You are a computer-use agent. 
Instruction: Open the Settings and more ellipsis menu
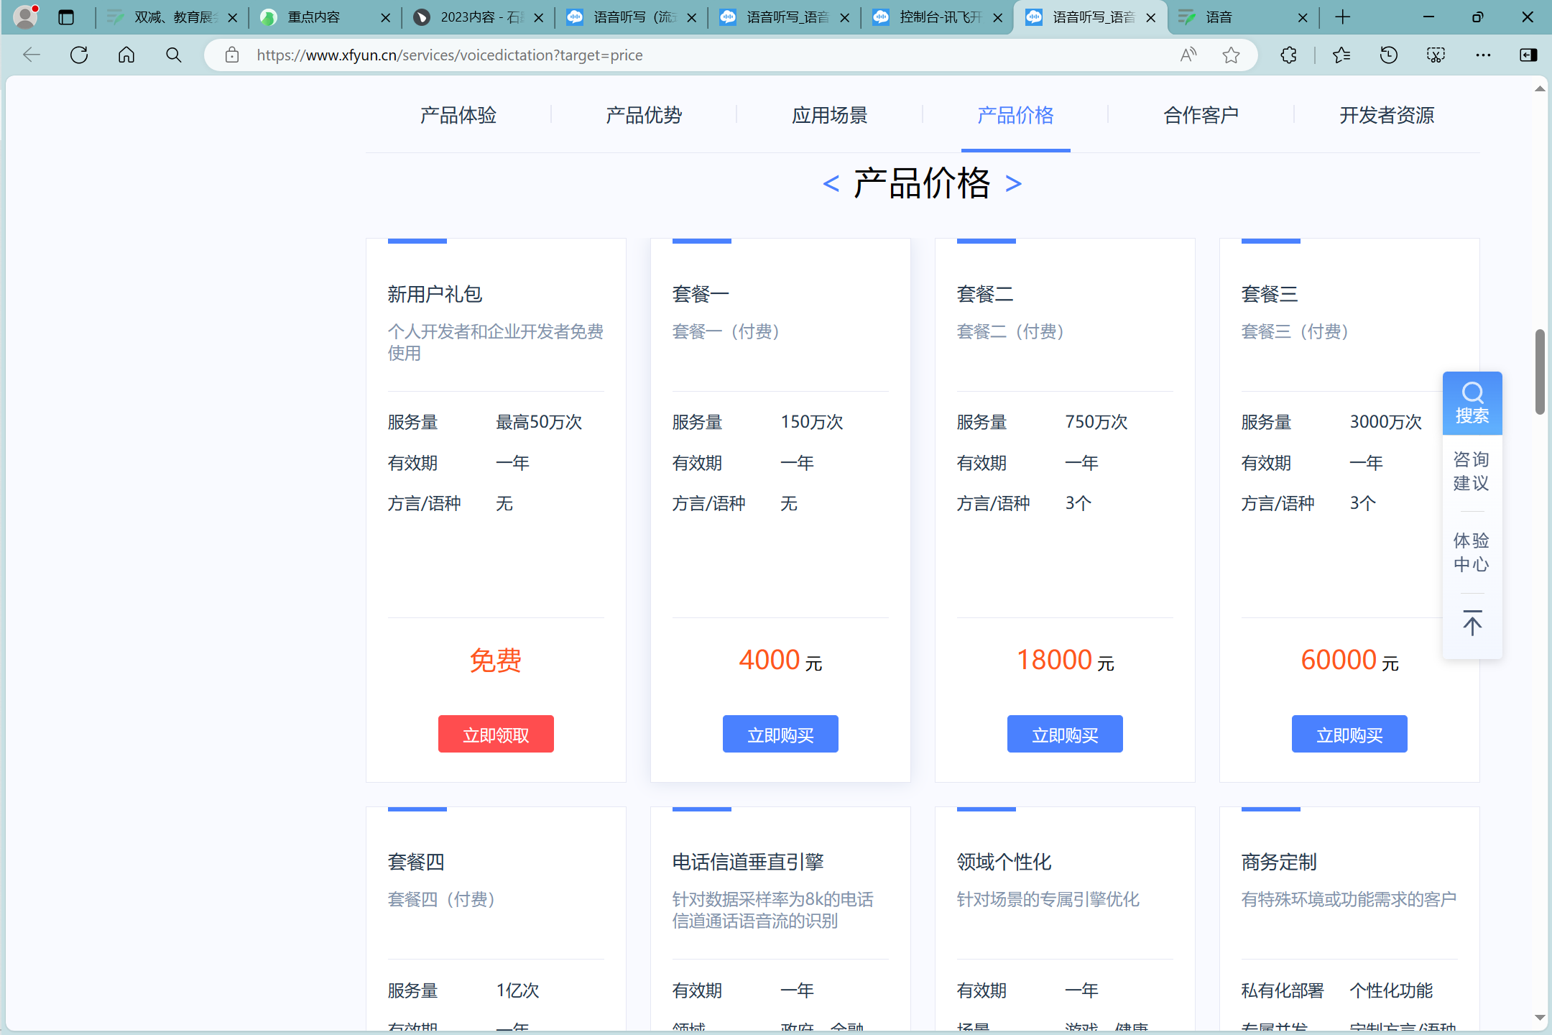pos(1483,55)
